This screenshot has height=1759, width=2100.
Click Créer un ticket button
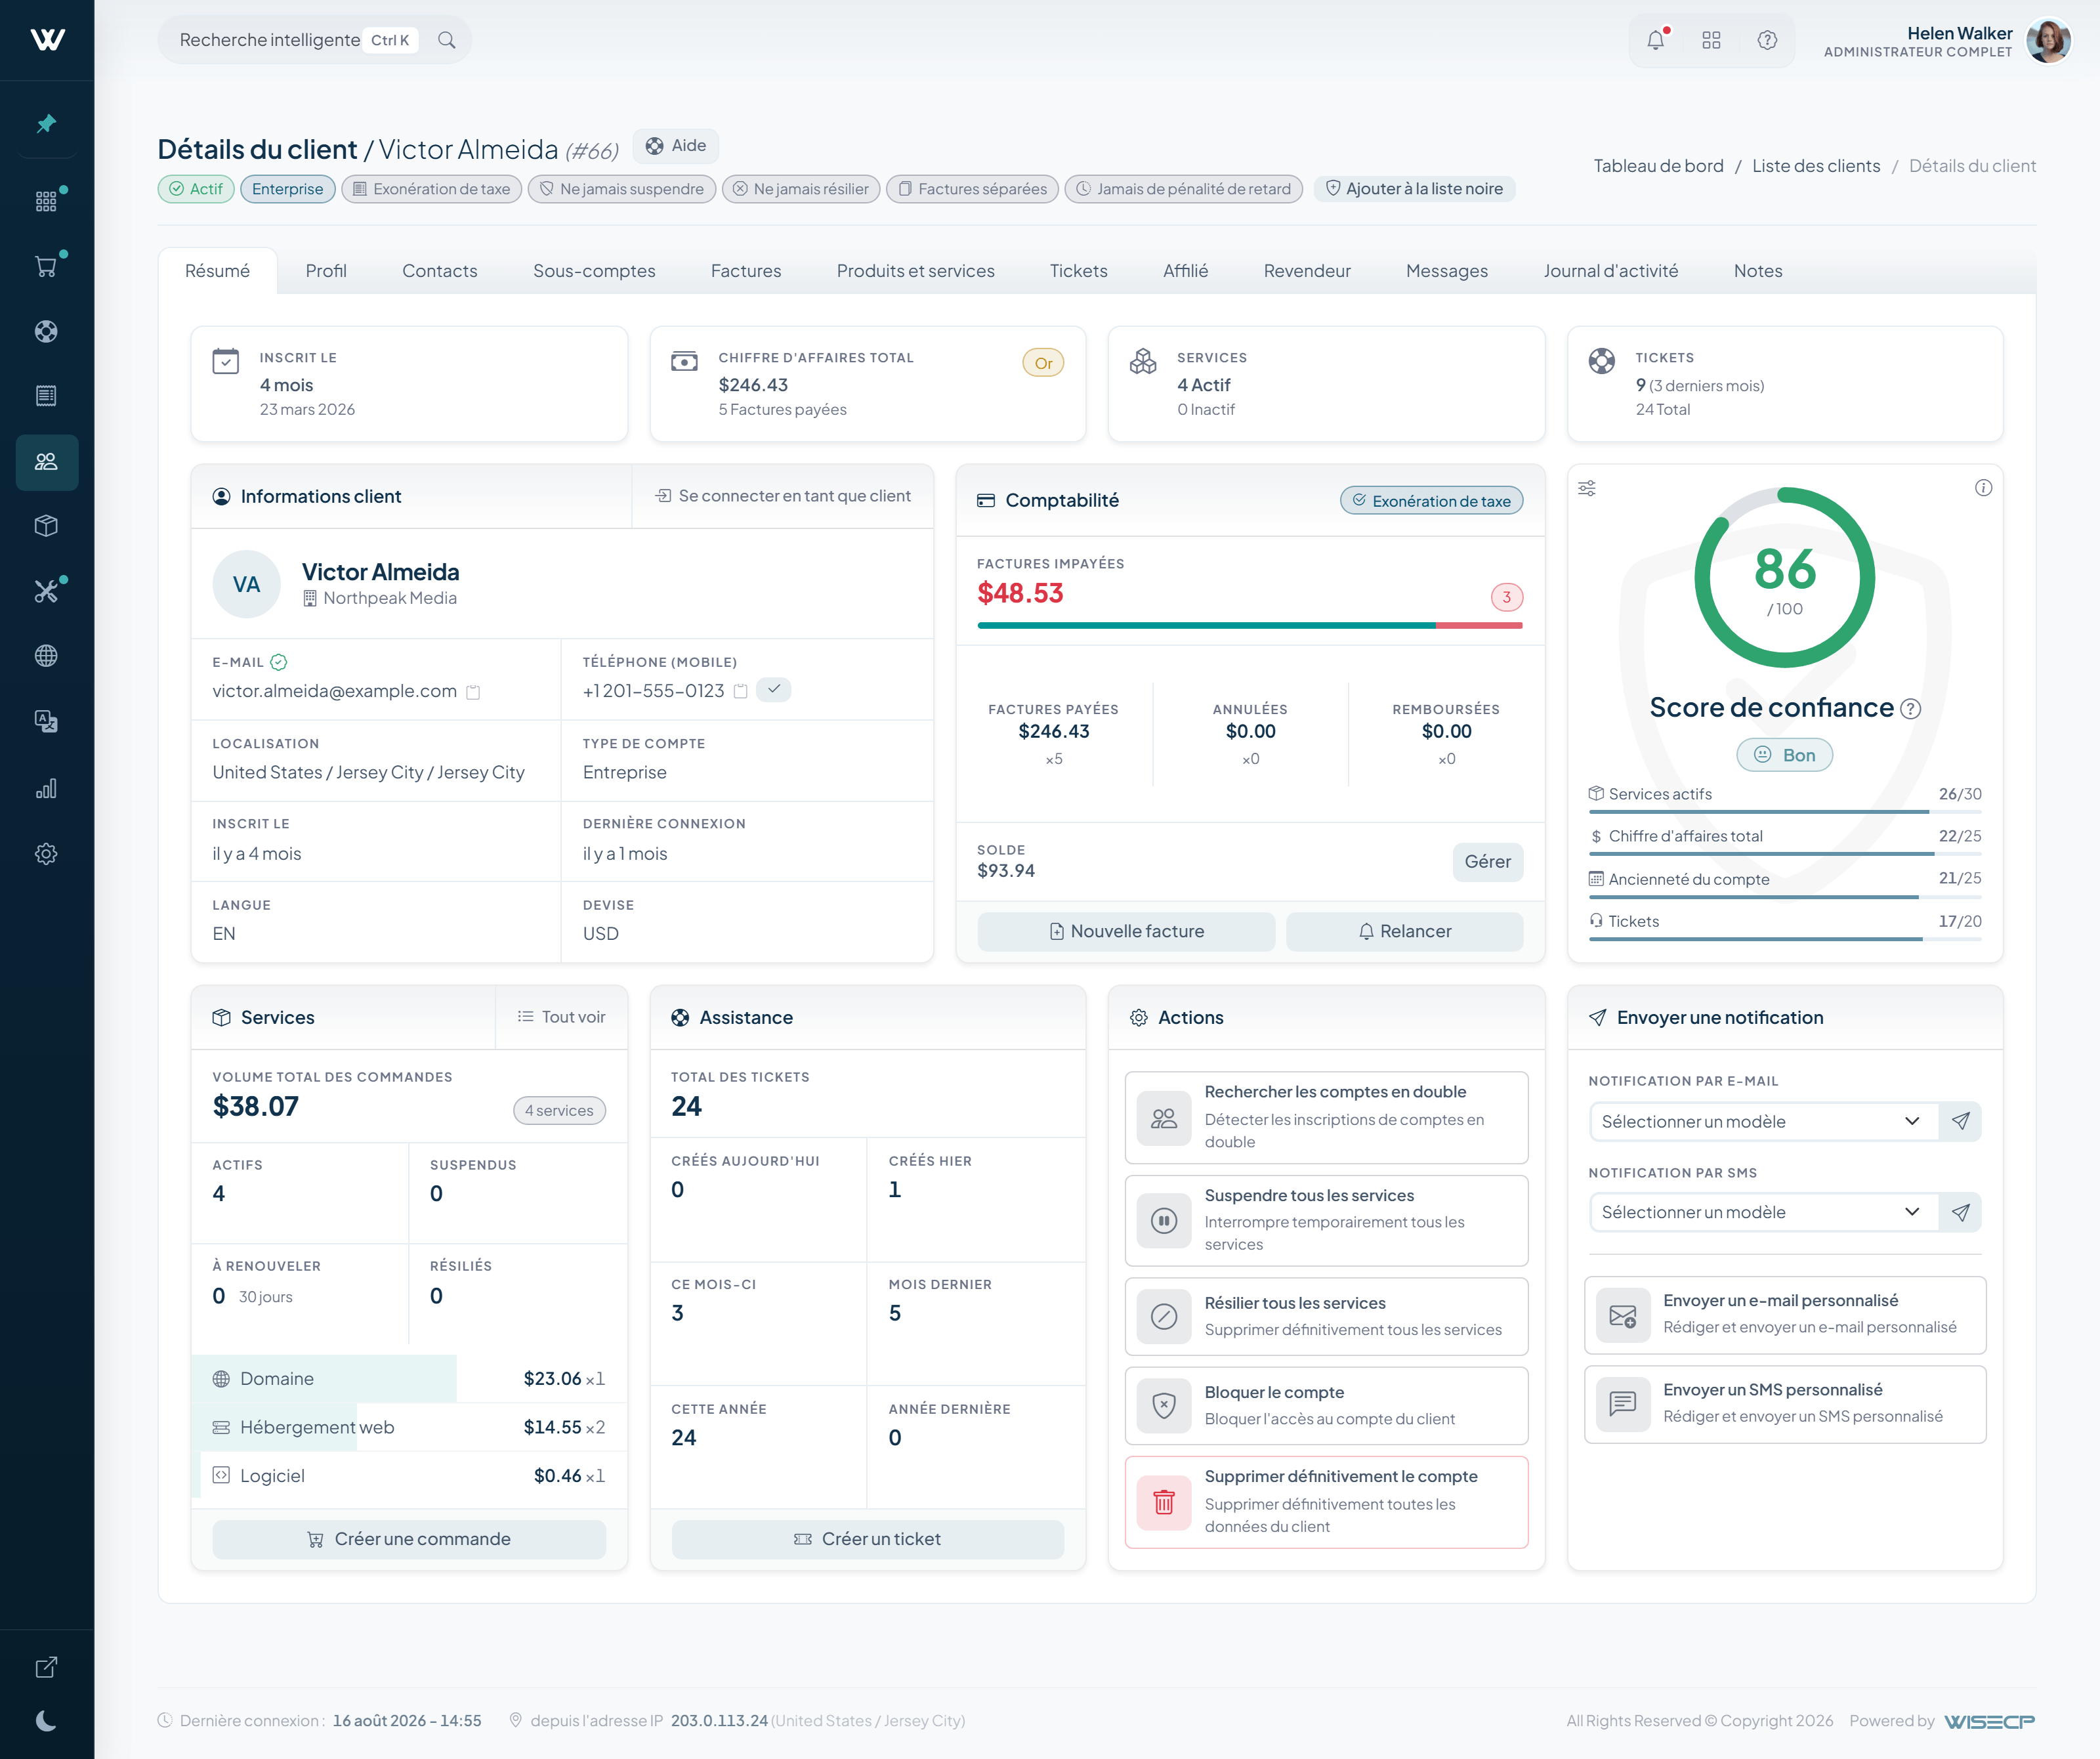tap(867, 1539)
